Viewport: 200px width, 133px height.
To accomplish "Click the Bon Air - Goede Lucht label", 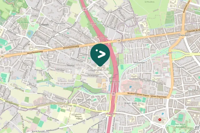I will pyautogui.click(x=85, y=101).
